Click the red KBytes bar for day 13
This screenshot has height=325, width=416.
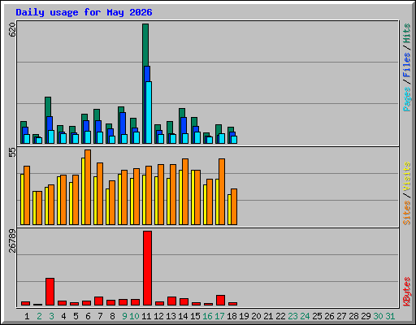[x=171, y=301]
